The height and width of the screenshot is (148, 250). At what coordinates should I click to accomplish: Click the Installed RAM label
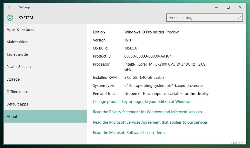point(105,77)
